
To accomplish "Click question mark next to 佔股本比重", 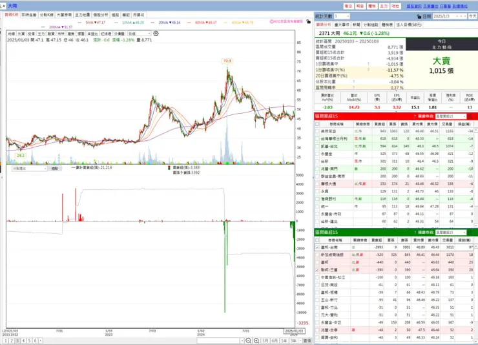I will pyautogui.click(x=353, y=81).
